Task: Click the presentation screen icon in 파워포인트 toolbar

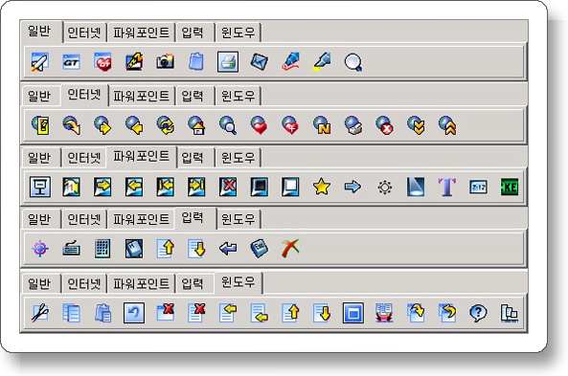Action: [x=40, y=187]
